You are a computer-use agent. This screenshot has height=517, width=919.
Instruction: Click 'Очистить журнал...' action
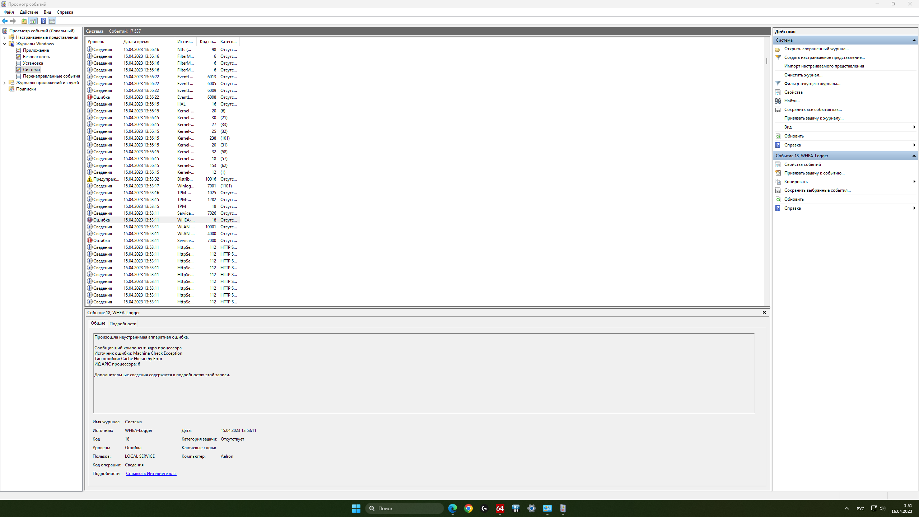[x=803, y=75]
